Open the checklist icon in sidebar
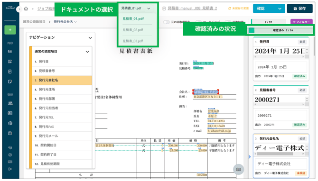This screenshot has height=181, width=318. [10, 52]
